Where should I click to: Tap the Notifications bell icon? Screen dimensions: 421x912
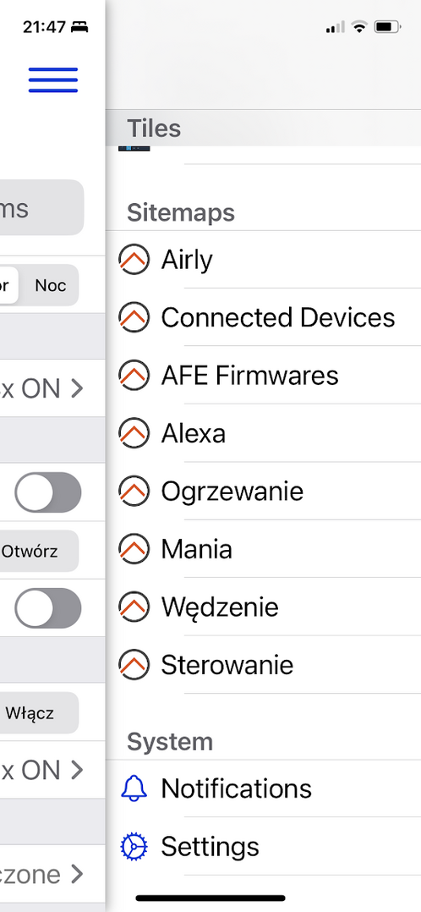tap(134, 788)
